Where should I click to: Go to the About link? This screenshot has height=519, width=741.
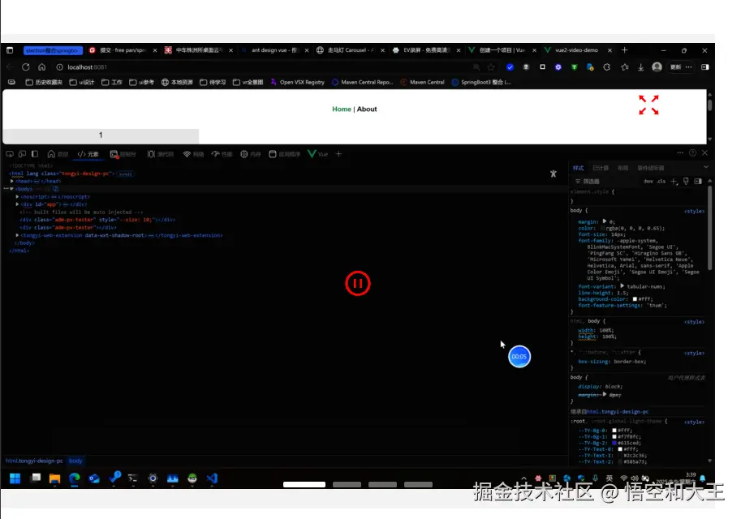[367, 109]
